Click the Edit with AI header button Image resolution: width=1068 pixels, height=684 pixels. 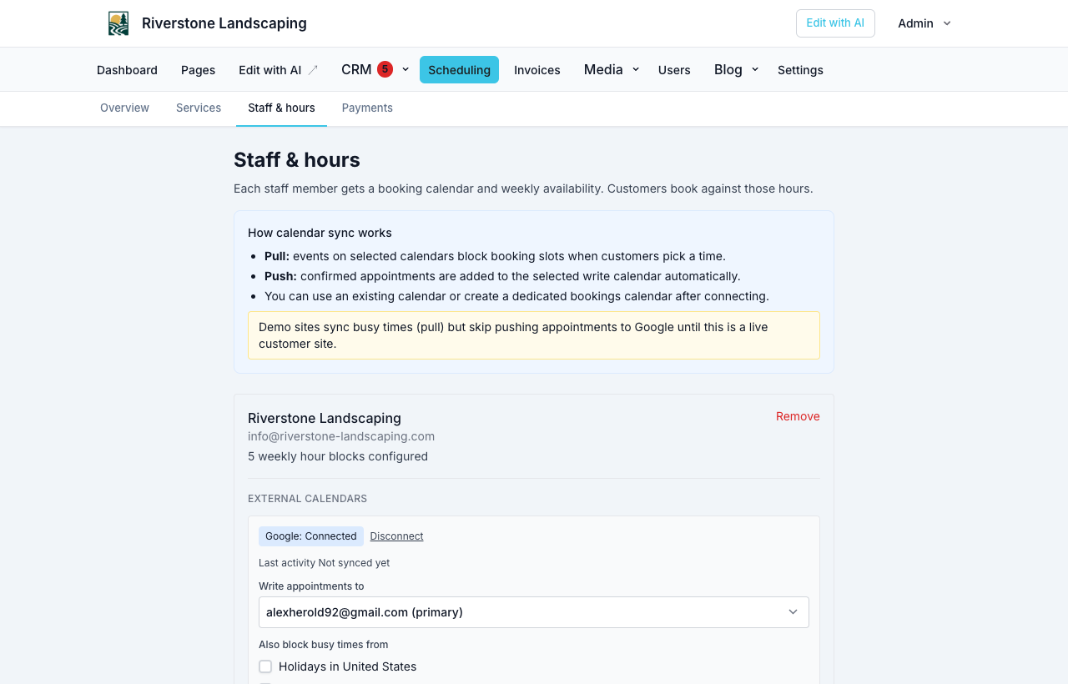point(835,23)
